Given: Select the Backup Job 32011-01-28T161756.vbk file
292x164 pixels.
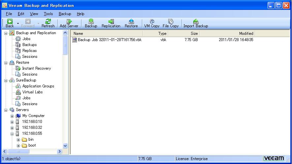Looking at the screenshot, I should (x=110, y=40).
